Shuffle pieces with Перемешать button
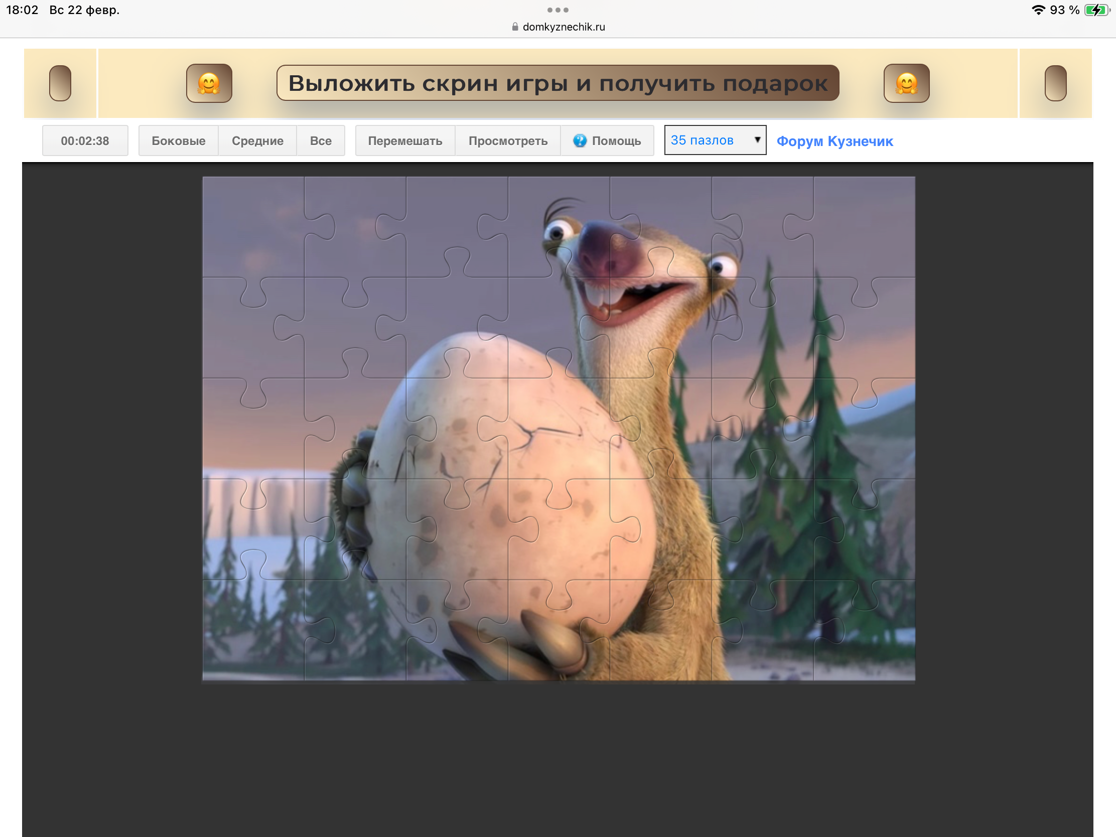 click(x=404, y=141)
